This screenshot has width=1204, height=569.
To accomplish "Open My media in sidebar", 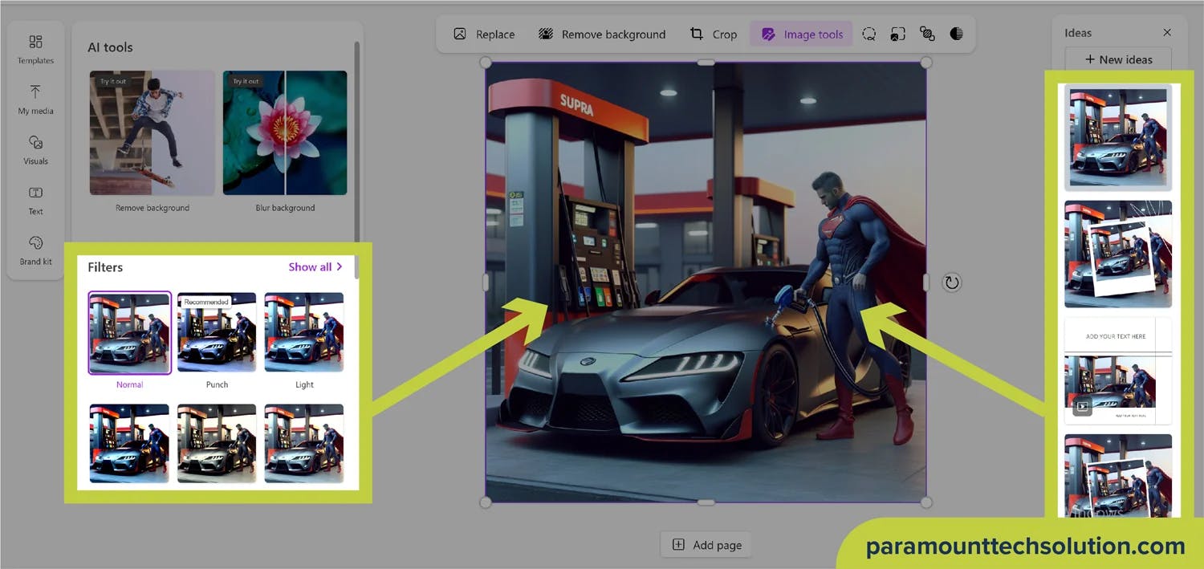I will (x=35, y=100).
